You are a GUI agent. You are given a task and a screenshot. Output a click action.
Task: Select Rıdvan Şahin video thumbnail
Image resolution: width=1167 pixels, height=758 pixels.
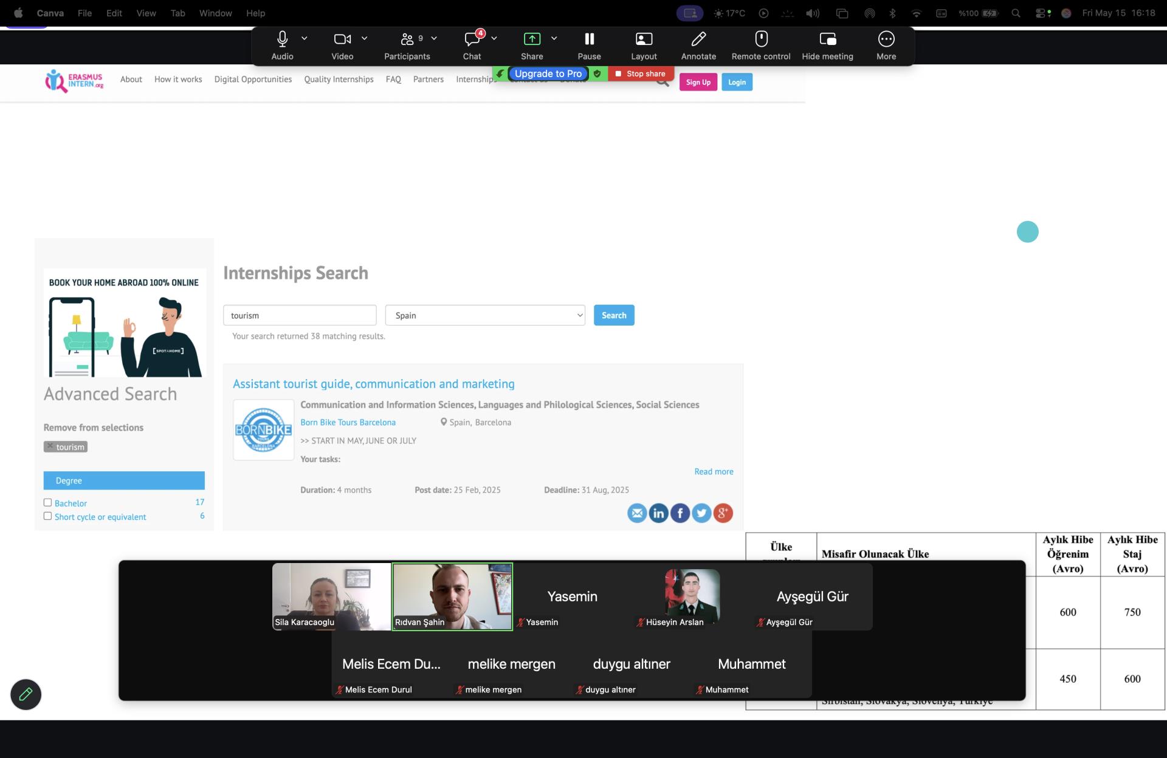pyautogui.click(x=452, y=596)
